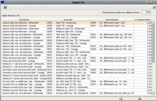Click the user icon in status bar
The width and height of the screenshot is (157, 101).
click(121, 98)
